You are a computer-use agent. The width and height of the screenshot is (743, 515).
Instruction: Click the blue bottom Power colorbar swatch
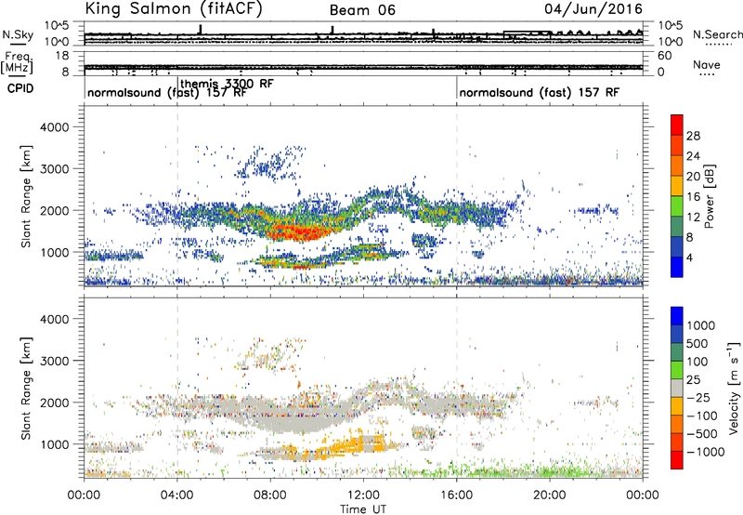coord(677,267)
